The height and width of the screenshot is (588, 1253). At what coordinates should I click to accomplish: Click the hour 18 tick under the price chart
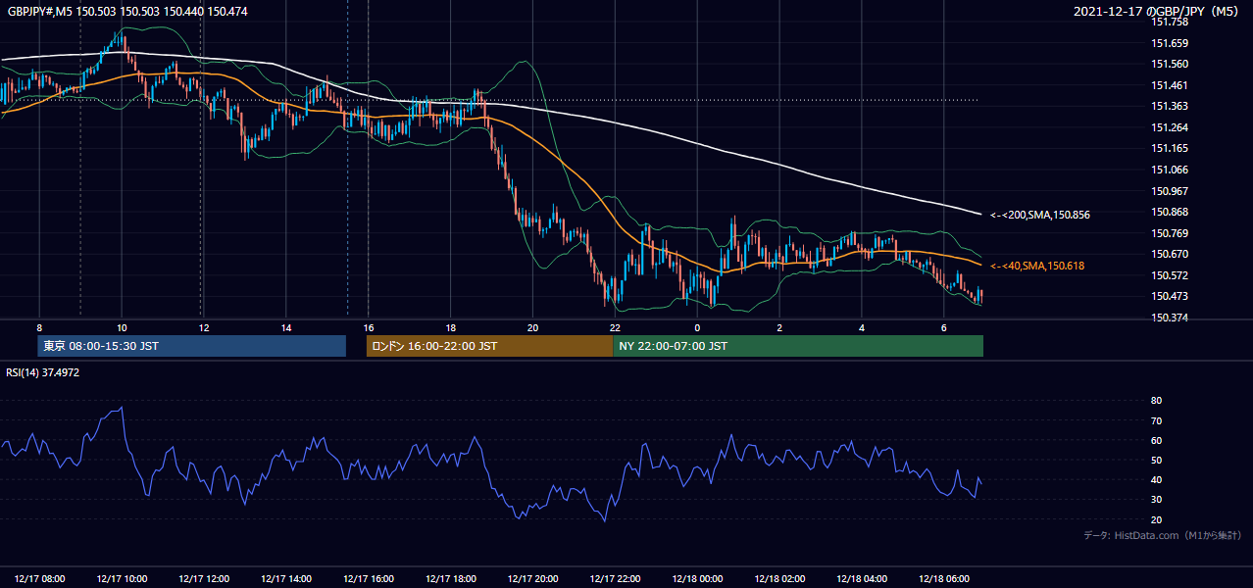click(x=450, y=327)
